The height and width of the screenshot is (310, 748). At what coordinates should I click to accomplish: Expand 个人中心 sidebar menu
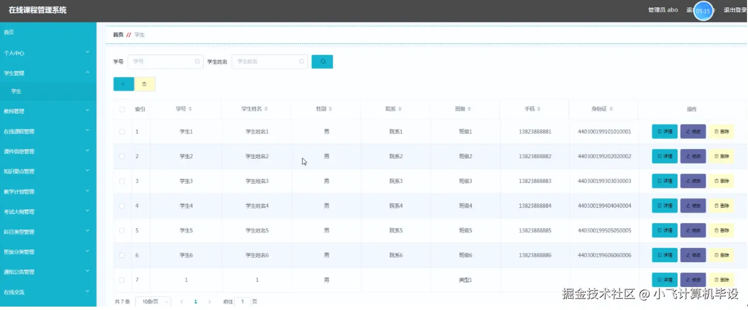(48, 53)
